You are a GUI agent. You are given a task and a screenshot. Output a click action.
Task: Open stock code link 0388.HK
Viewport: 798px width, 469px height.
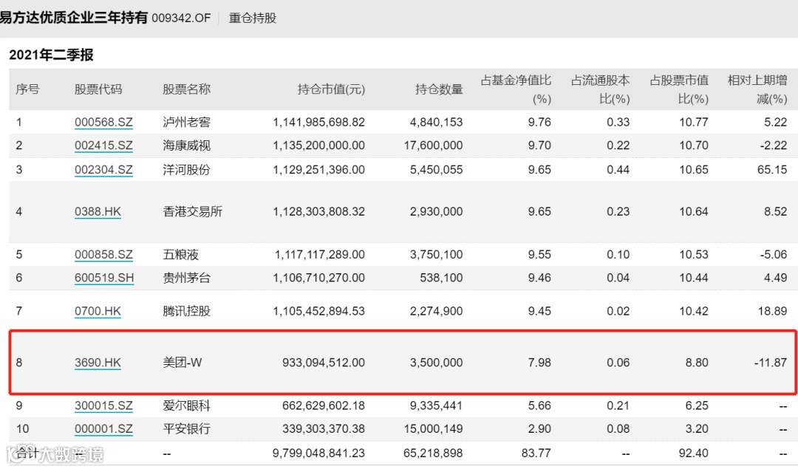click(98, 212)
